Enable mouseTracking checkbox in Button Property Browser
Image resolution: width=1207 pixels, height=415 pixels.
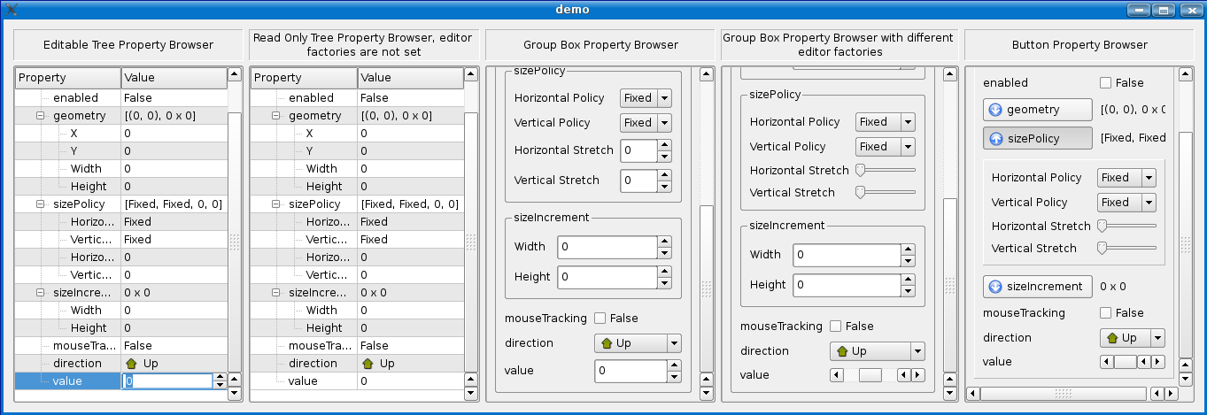(1105, 313)
